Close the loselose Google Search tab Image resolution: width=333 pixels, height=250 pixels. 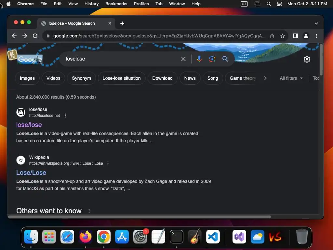click(110, 23)
